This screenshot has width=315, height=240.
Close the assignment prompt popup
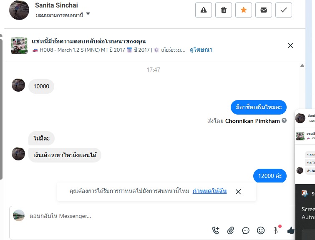tap(238, 192)
